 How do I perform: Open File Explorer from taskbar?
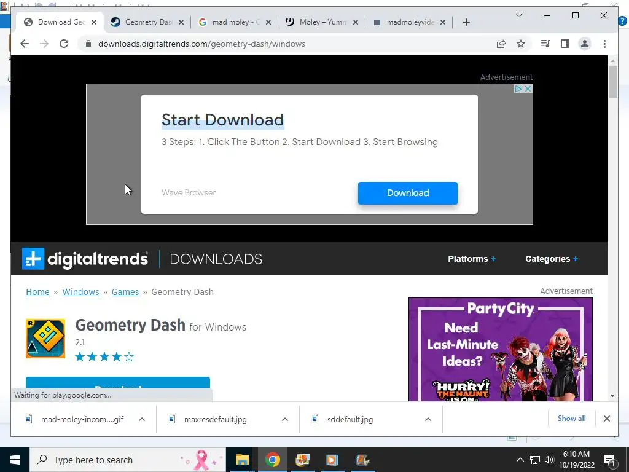pos(242,460)
